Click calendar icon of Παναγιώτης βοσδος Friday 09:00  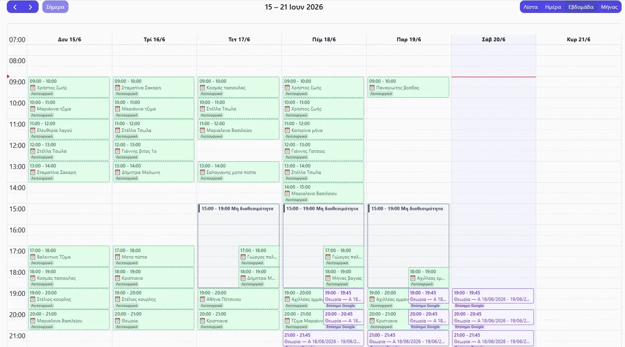click(x=372, y=88)
